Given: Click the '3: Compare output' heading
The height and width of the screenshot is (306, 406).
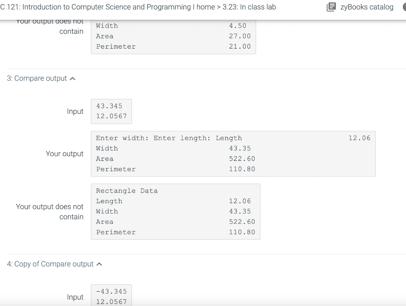Looking at the screenshot, I should click(37, 78).
